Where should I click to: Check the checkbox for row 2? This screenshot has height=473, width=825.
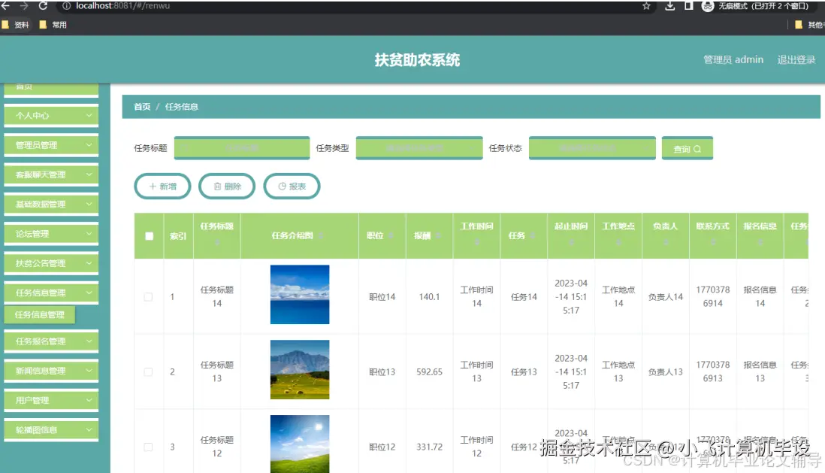(148, 371)
